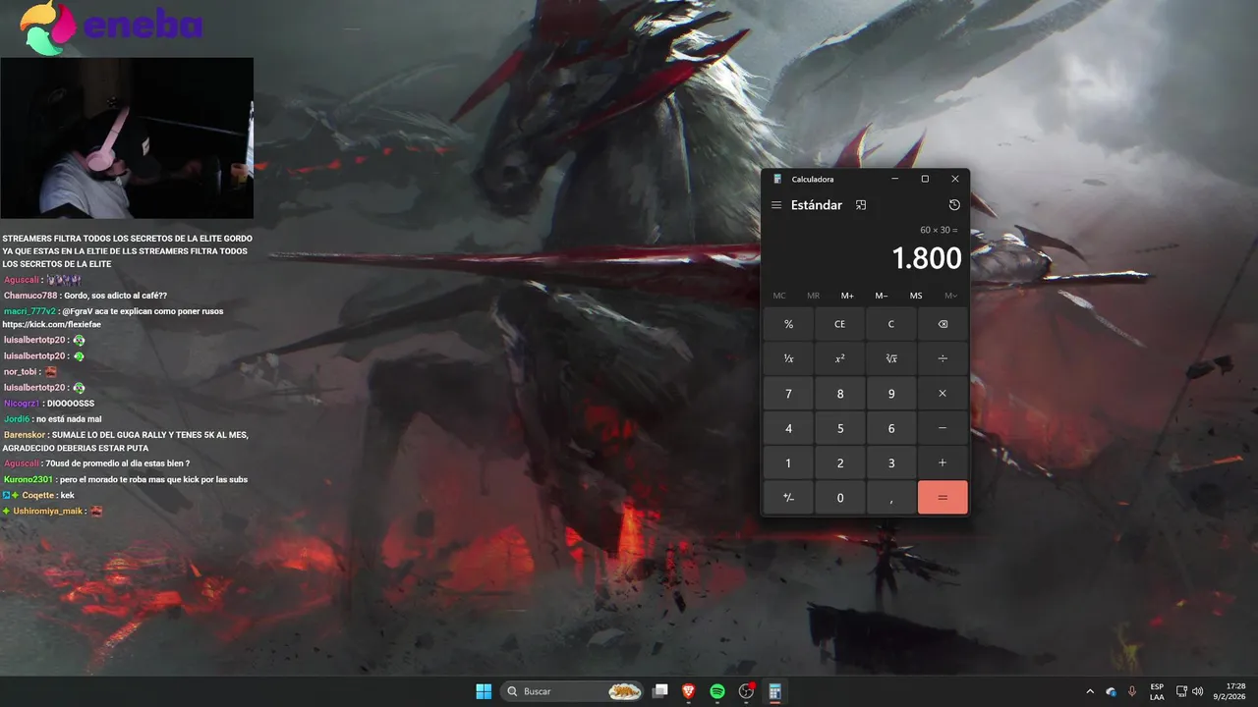Screen dimensions: 1258x707
Task: Expand the hidden system tray icons chevron
Action: (x=1089, y=691)
